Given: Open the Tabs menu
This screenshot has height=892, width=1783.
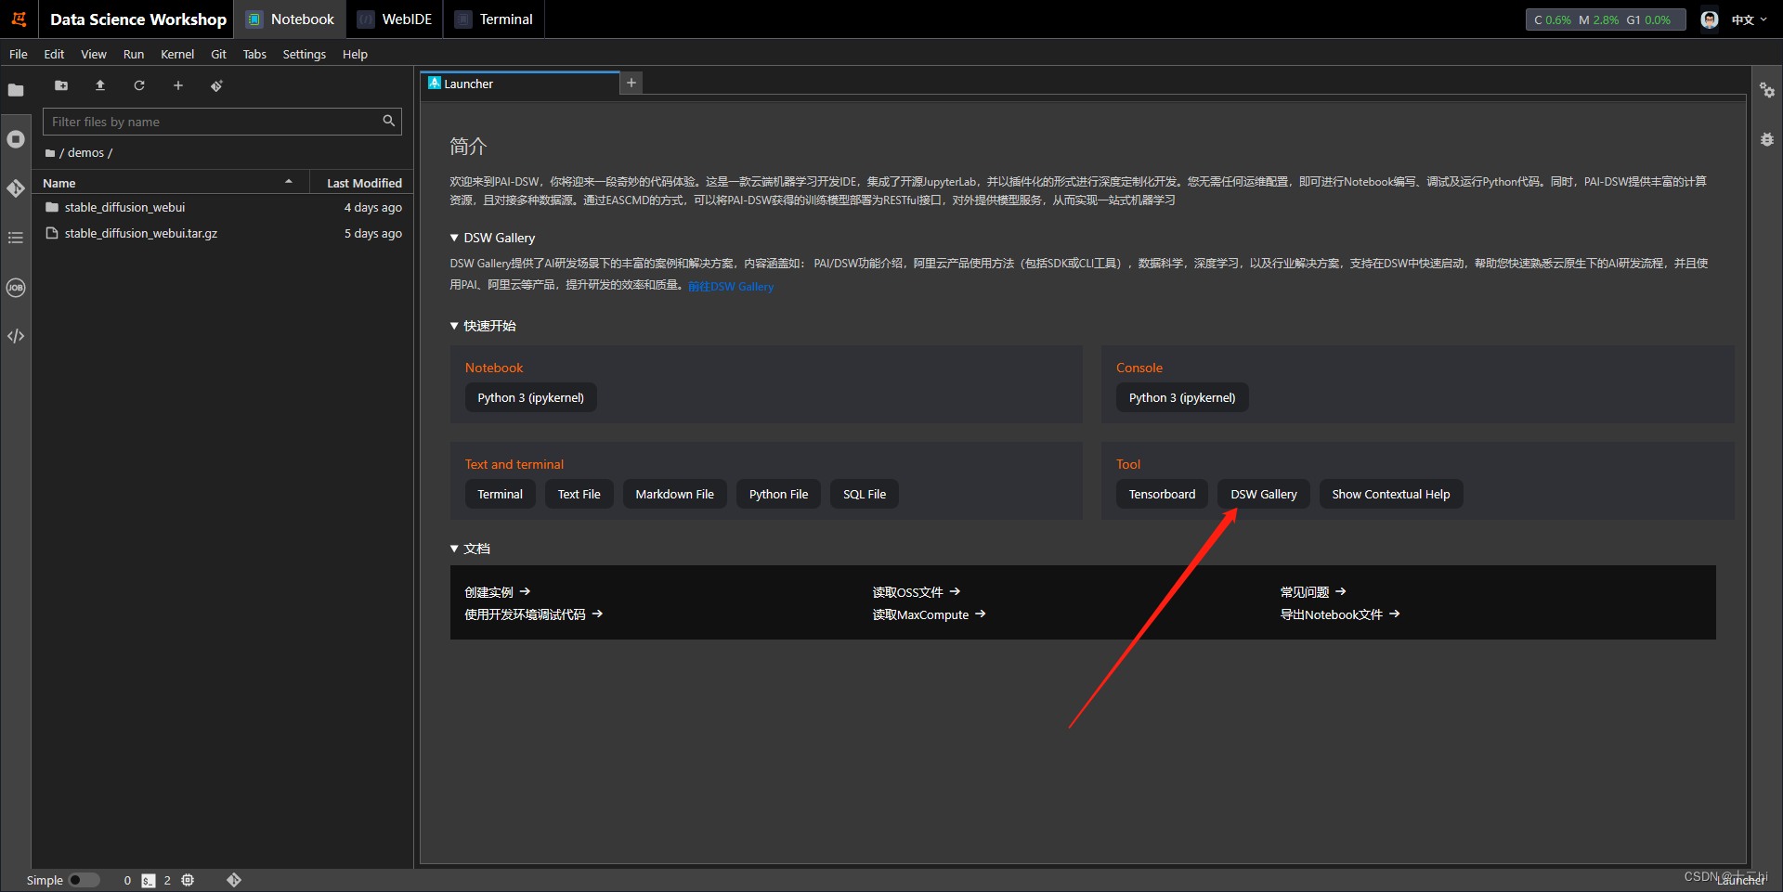Looking at the screenshot, I should pos(254,54).
